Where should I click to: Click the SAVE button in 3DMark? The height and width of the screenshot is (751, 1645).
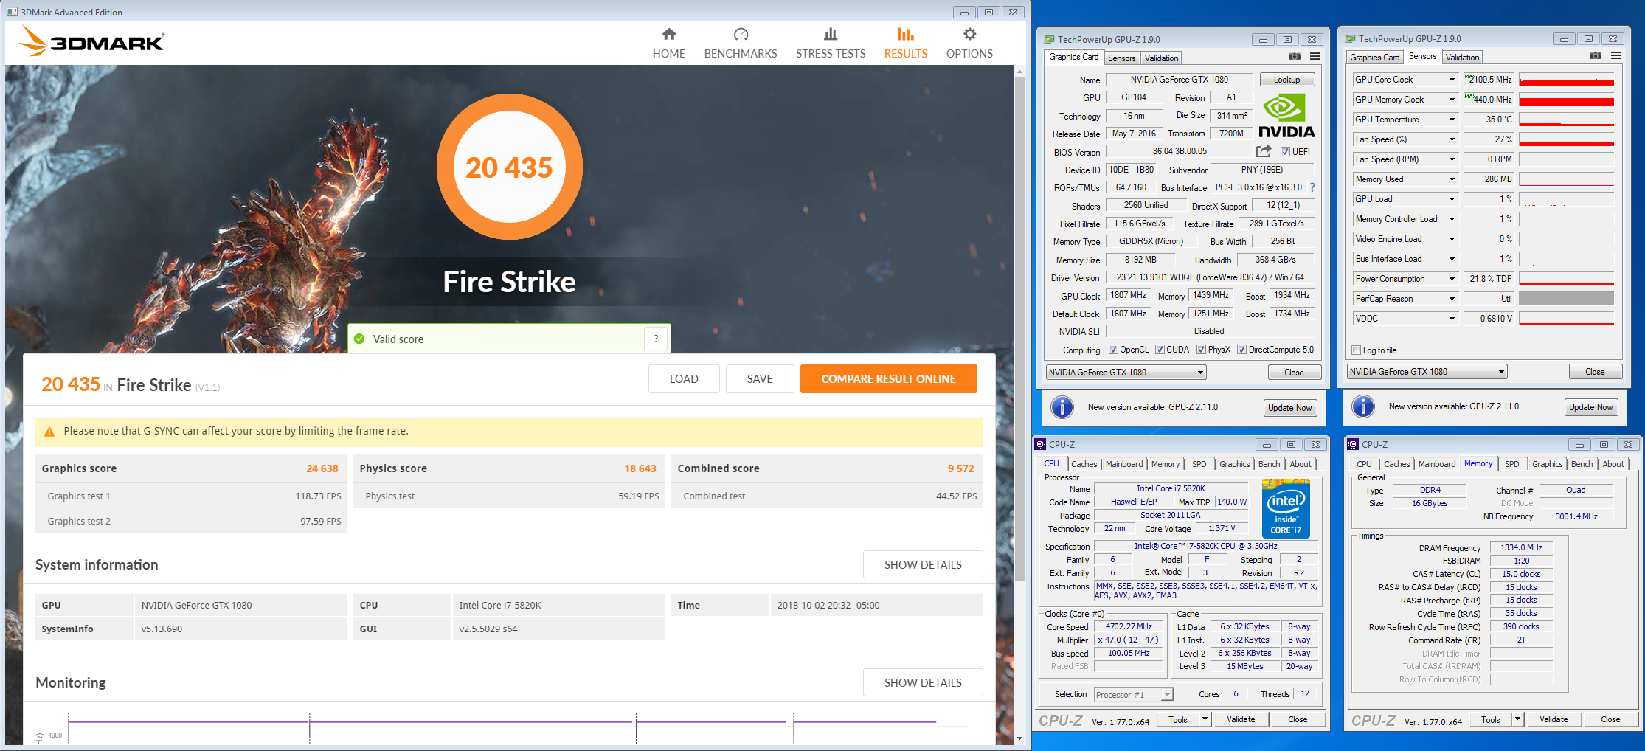coord(760,378)
